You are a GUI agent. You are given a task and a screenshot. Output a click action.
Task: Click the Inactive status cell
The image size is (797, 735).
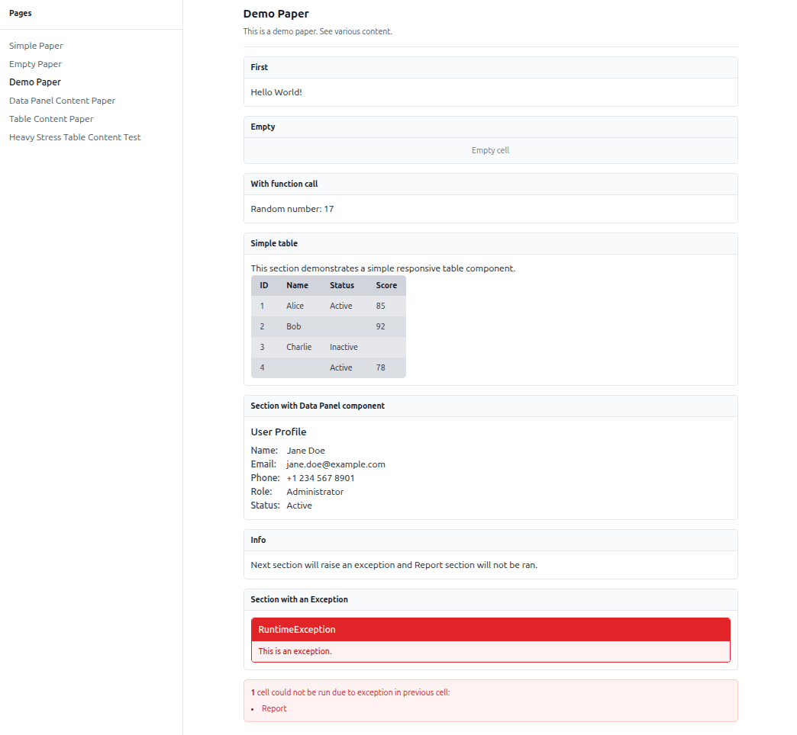344,347
